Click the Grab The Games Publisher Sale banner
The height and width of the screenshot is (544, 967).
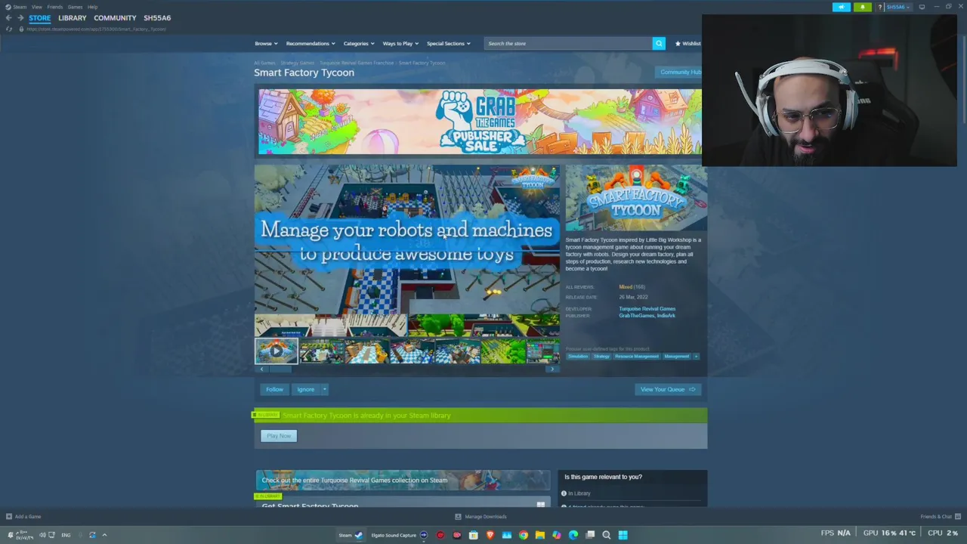480,122
